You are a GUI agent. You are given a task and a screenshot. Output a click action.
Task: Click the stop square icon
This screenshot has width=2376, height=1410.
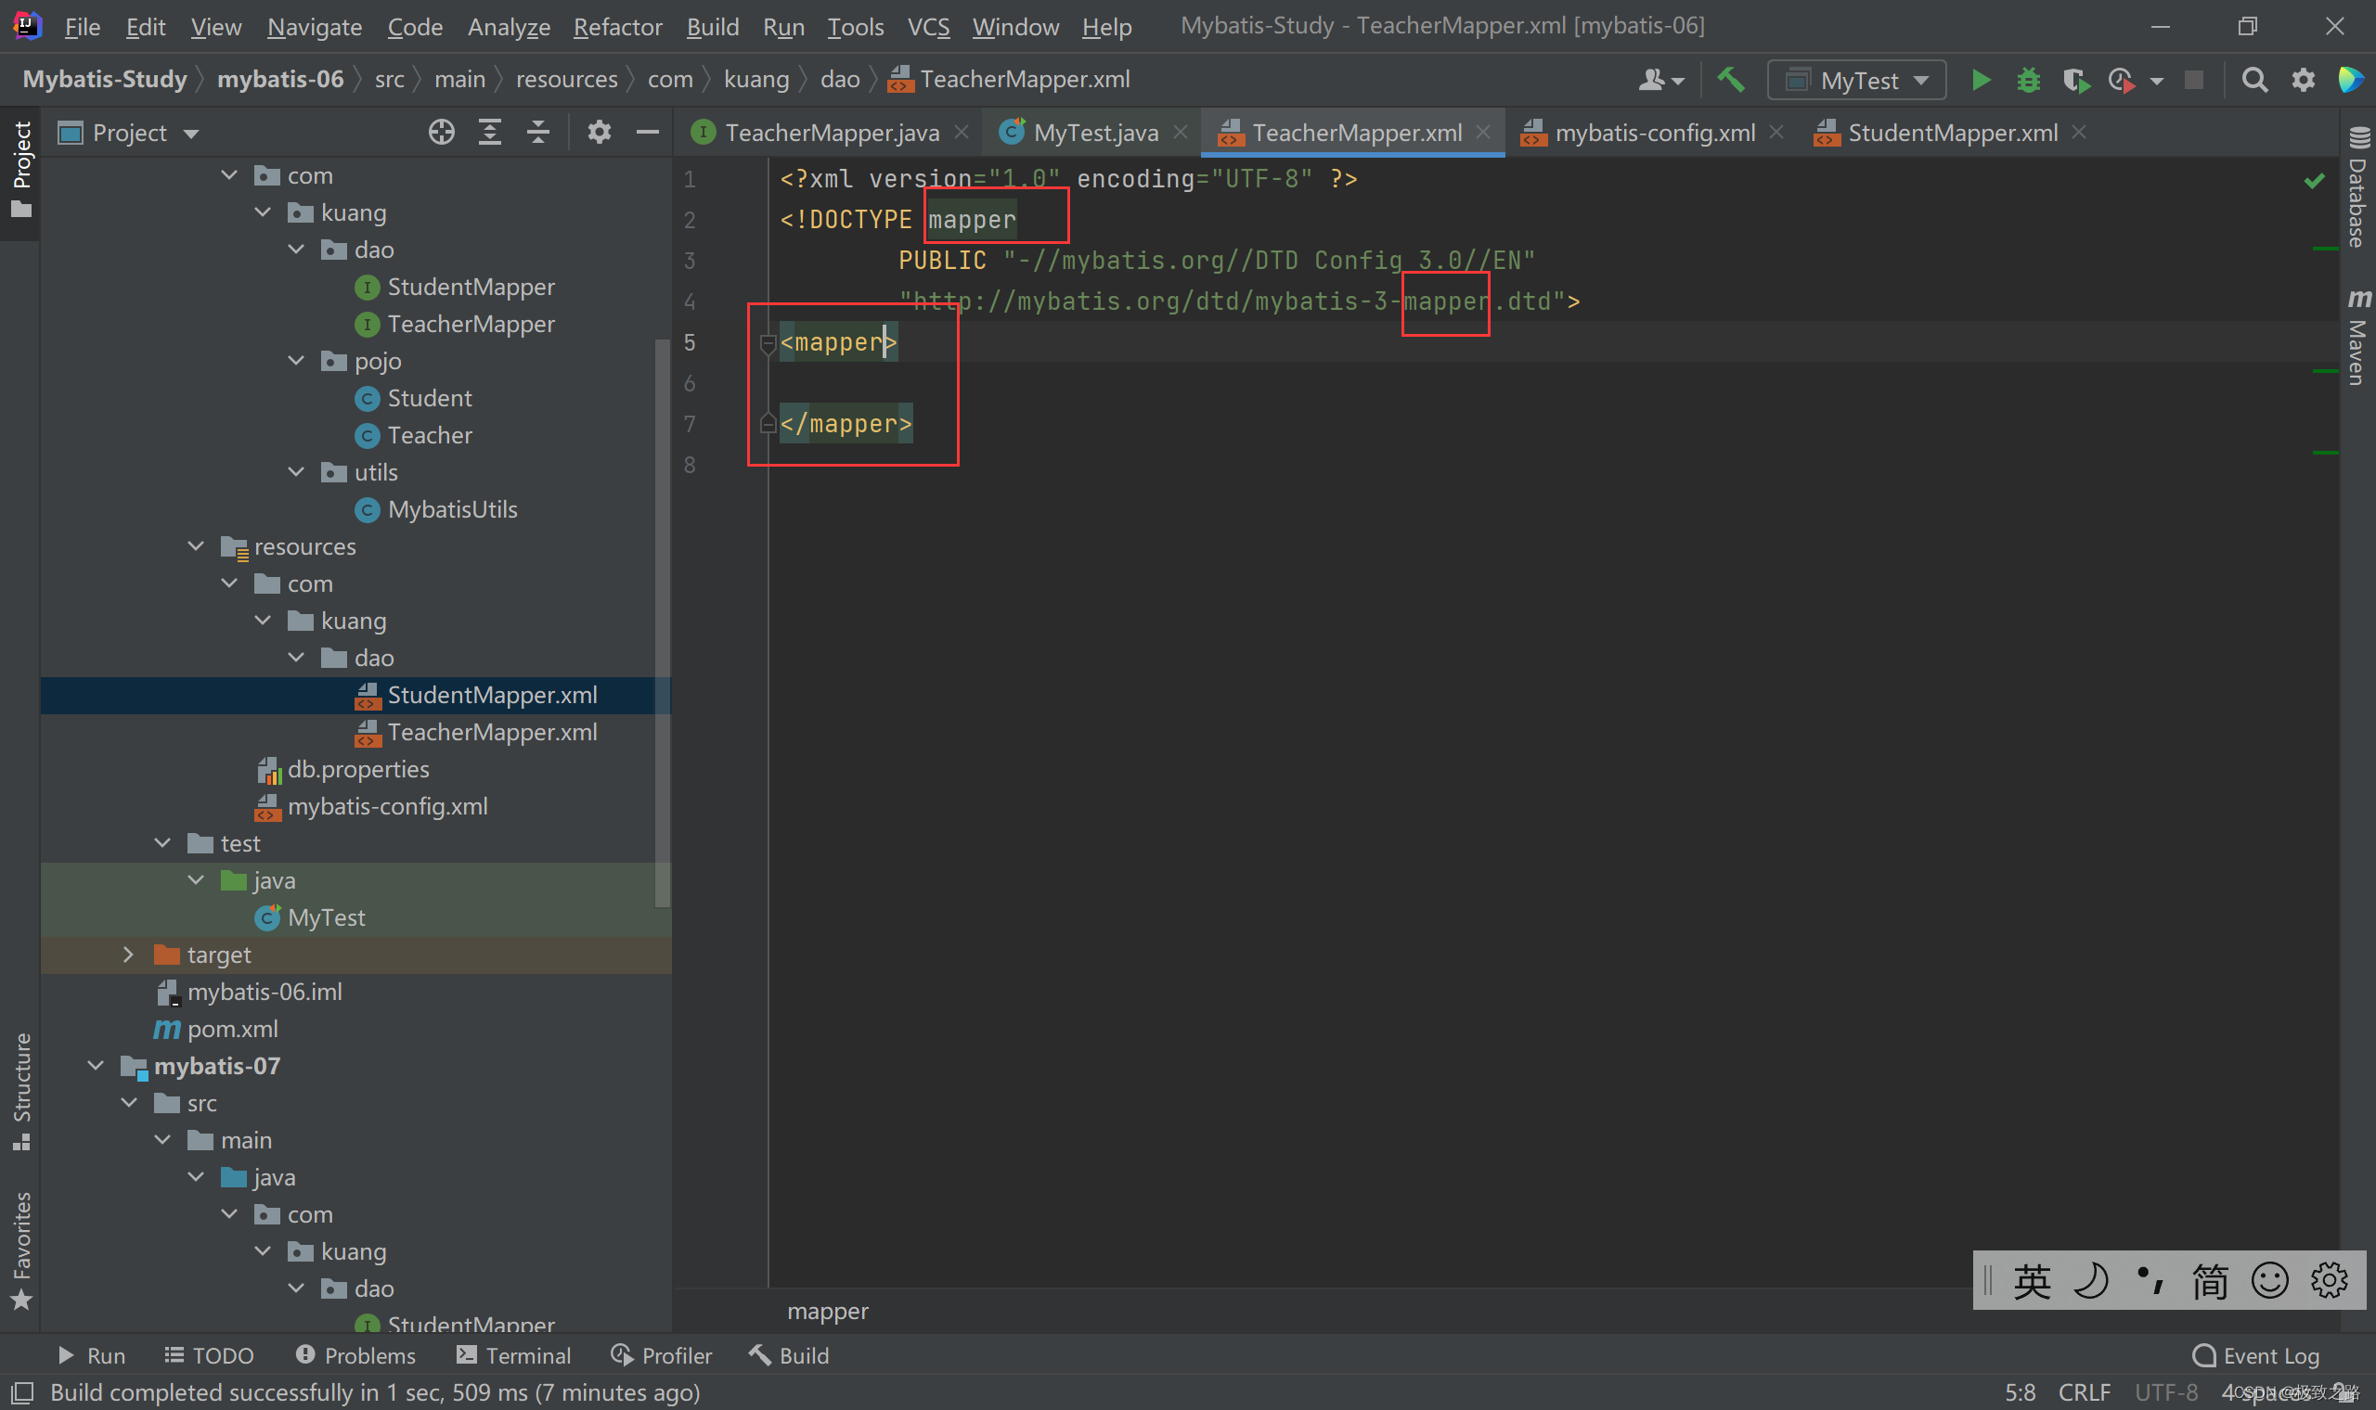2193,80
